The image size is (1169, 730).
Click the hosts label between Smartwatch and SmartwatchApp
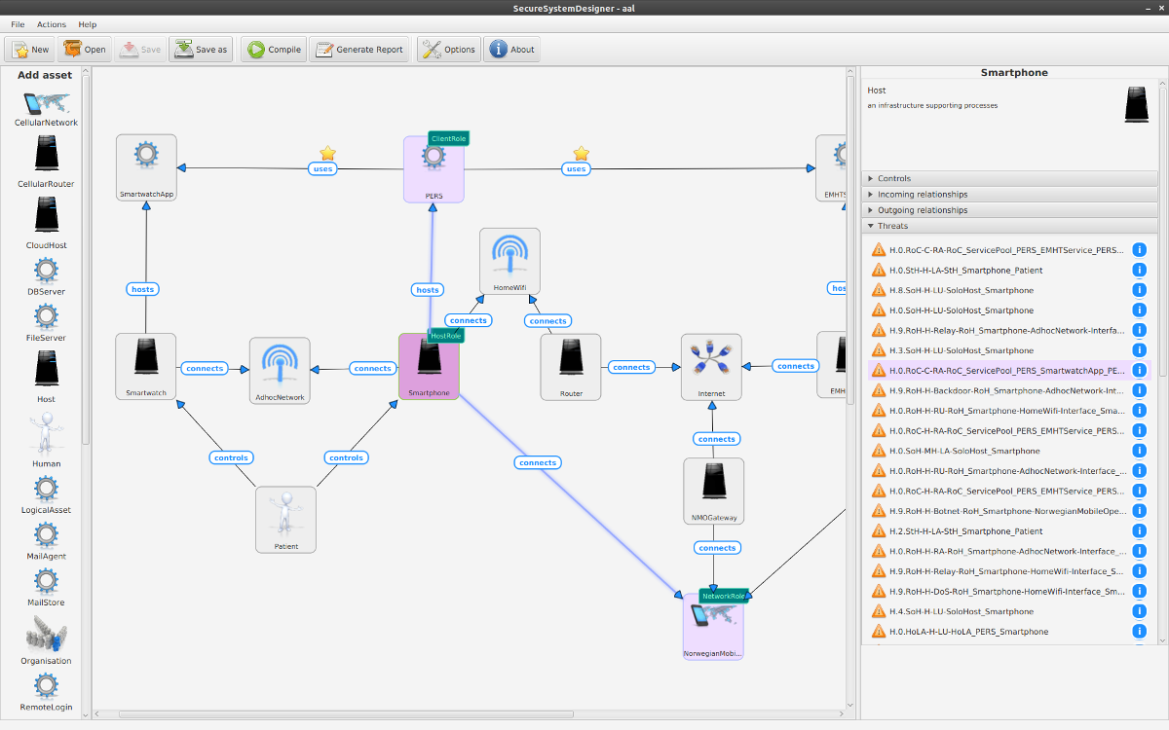143,289
